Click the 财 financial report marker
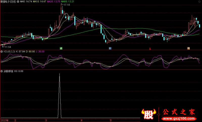The image size is (202, 122). [x=110, y=48]
